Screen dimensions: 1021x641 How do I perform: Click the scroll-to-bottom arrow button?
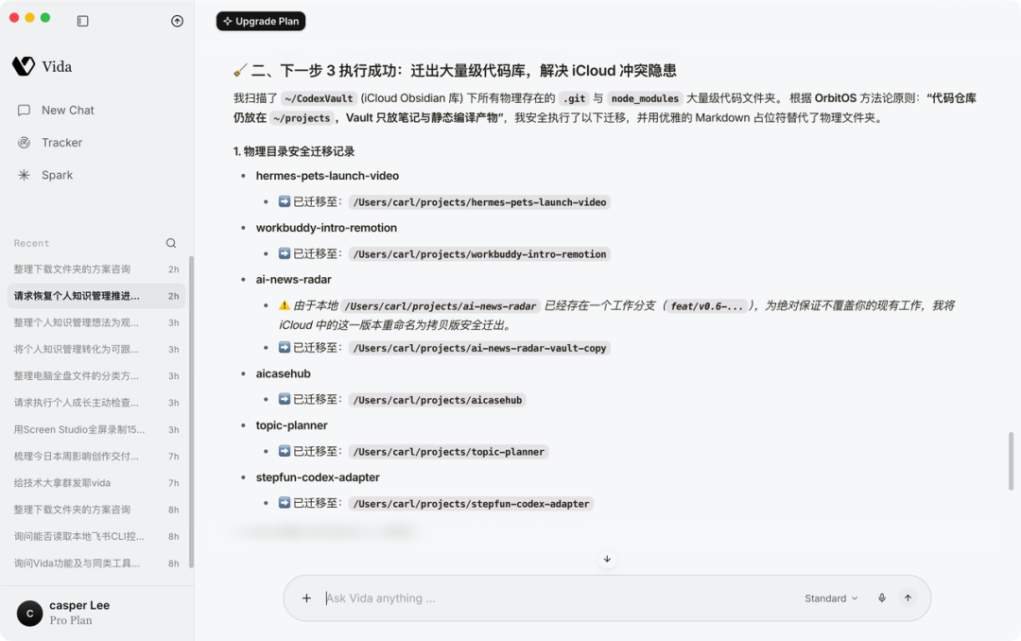(x=607, y=559)
